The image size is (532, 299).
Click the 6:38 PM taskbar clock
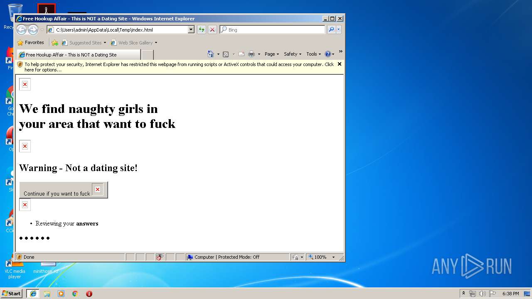510,294
